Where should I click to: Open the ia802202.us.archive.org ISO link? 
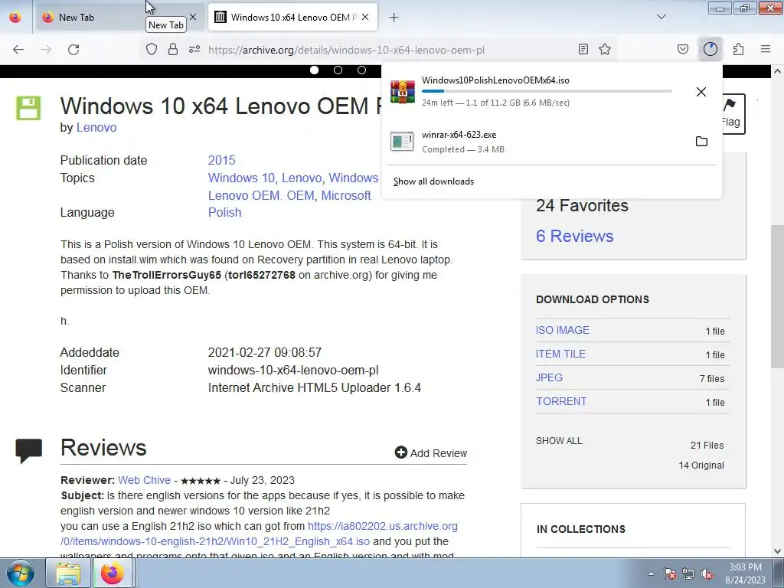[x=259, y=534]
